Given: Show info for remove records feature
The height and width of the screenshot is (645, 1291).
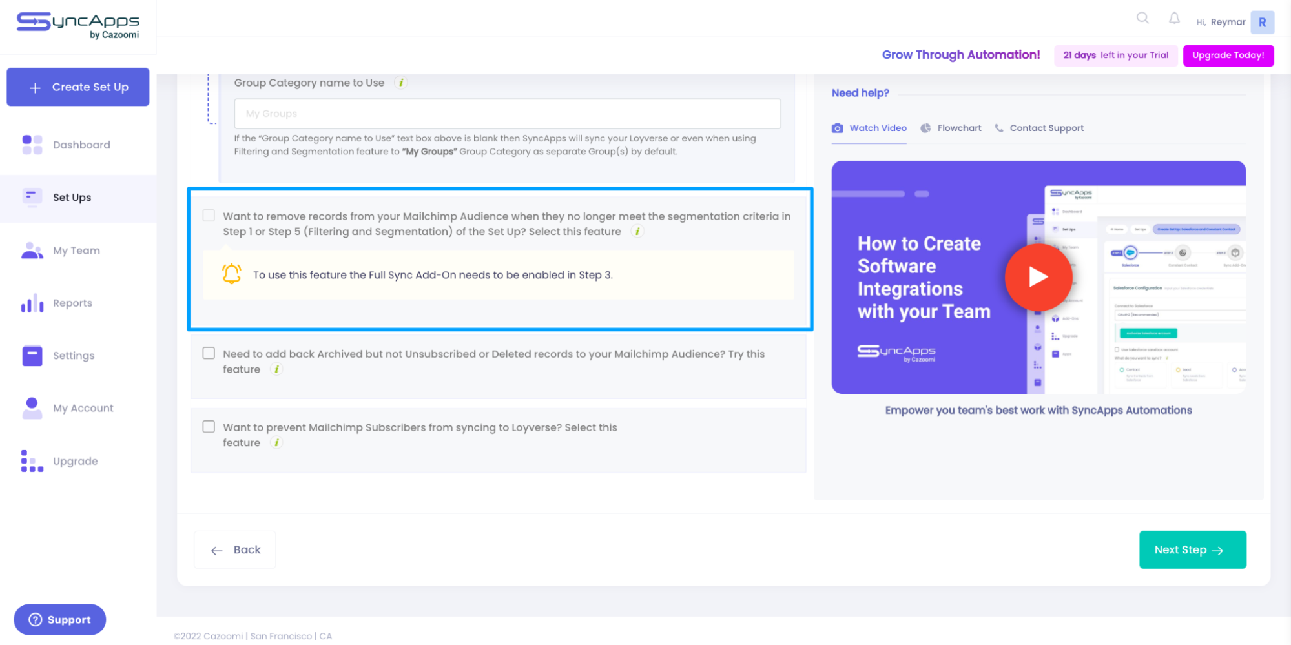Looking at the screenshot, I should point(637,231).
